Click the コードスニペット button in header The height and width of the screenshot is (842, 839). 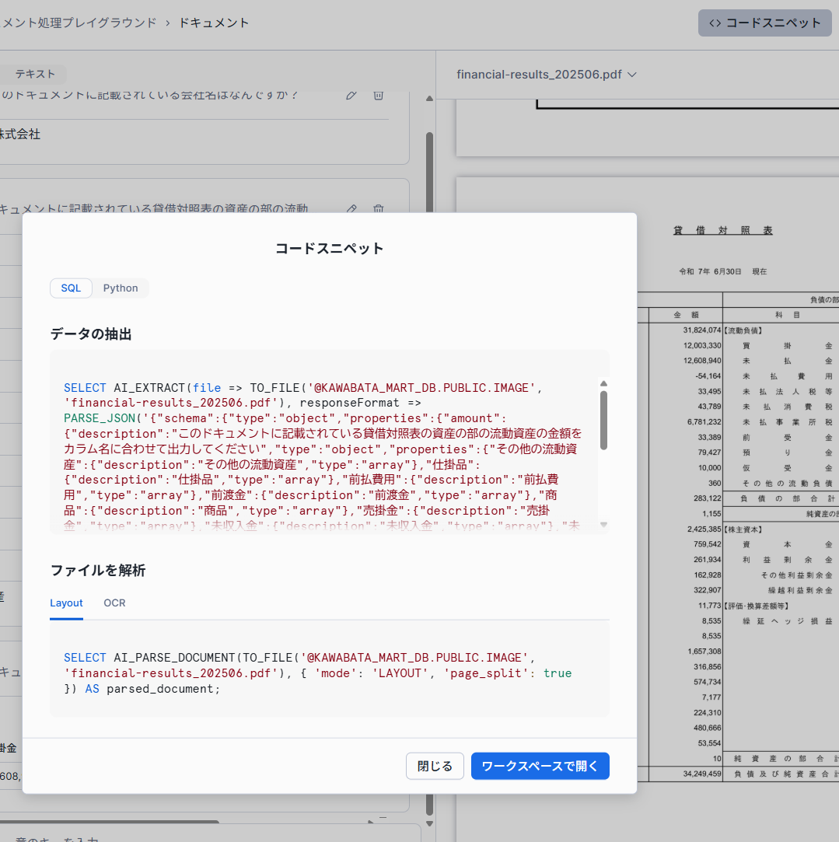pos(765,23)
